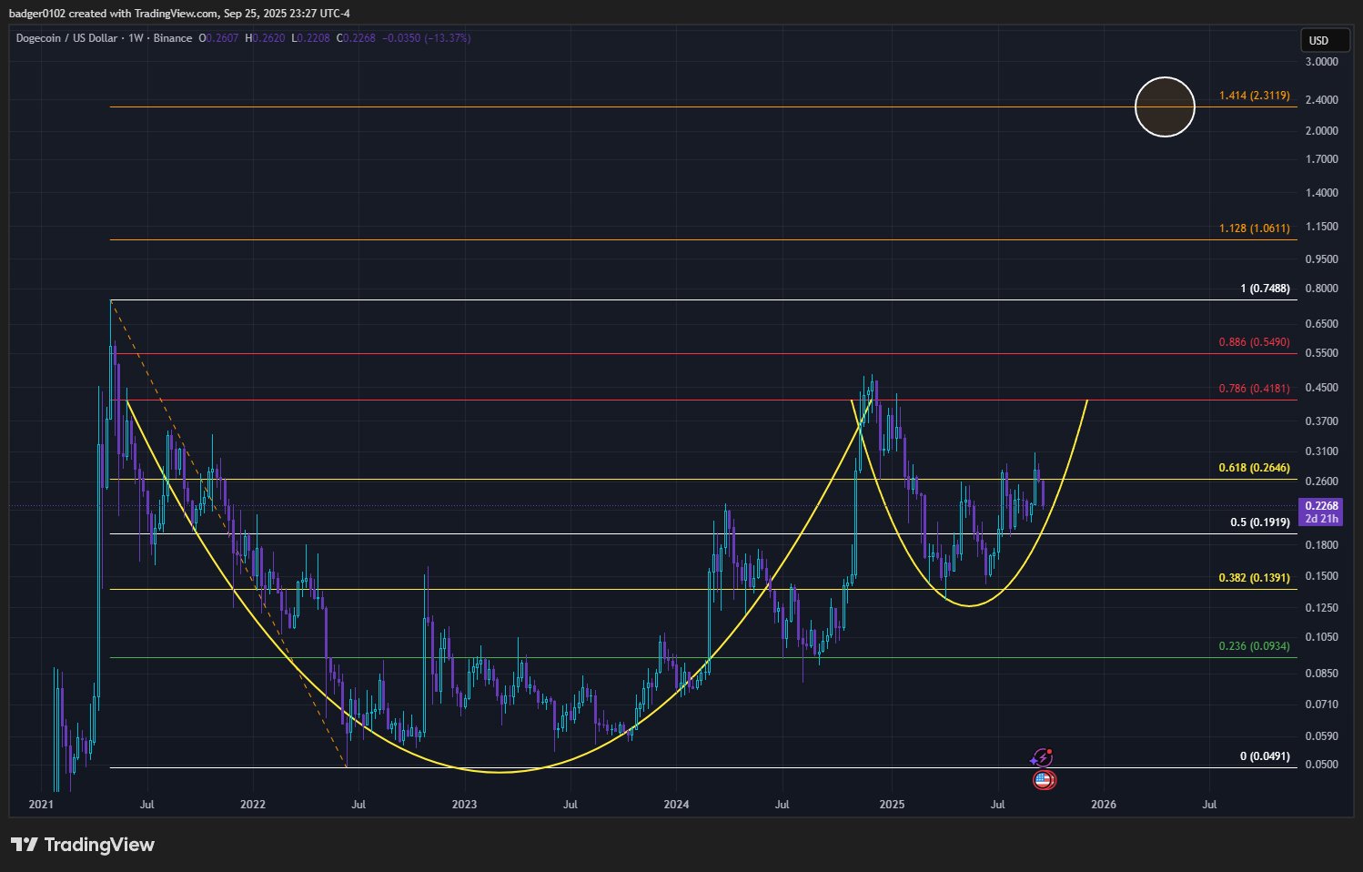Image resolution: width=1363 pixels, height=872 pixels.
Task: Click the purple lightning alert marker on the chart
Action: pyautogui.click(x=1043, y=756)
